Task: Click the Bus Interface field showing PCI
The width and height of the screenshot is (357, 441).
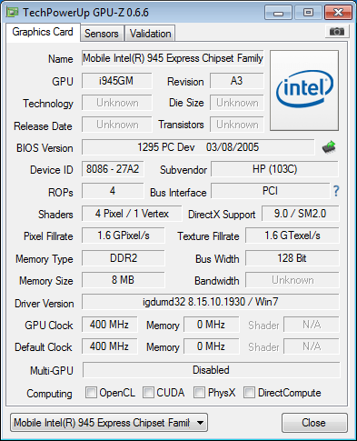Action: (271, 191)
